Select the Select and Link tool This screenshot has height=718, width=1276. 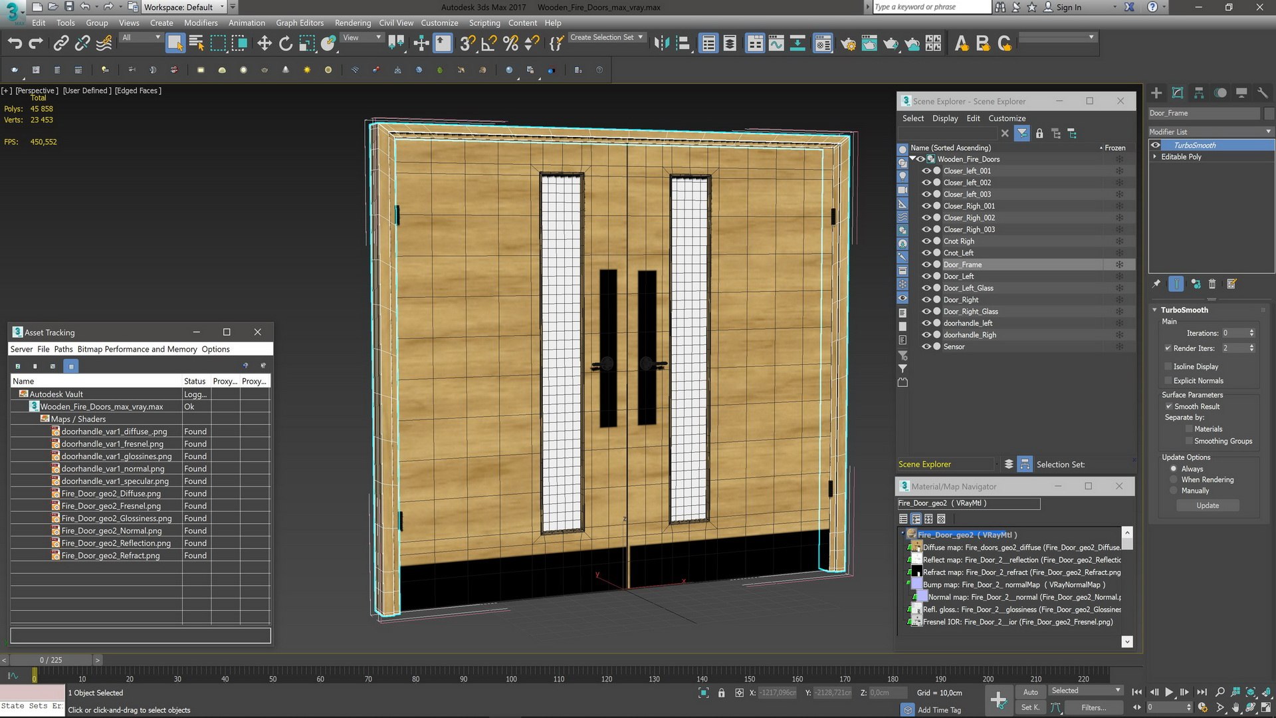tap(60, 44)
